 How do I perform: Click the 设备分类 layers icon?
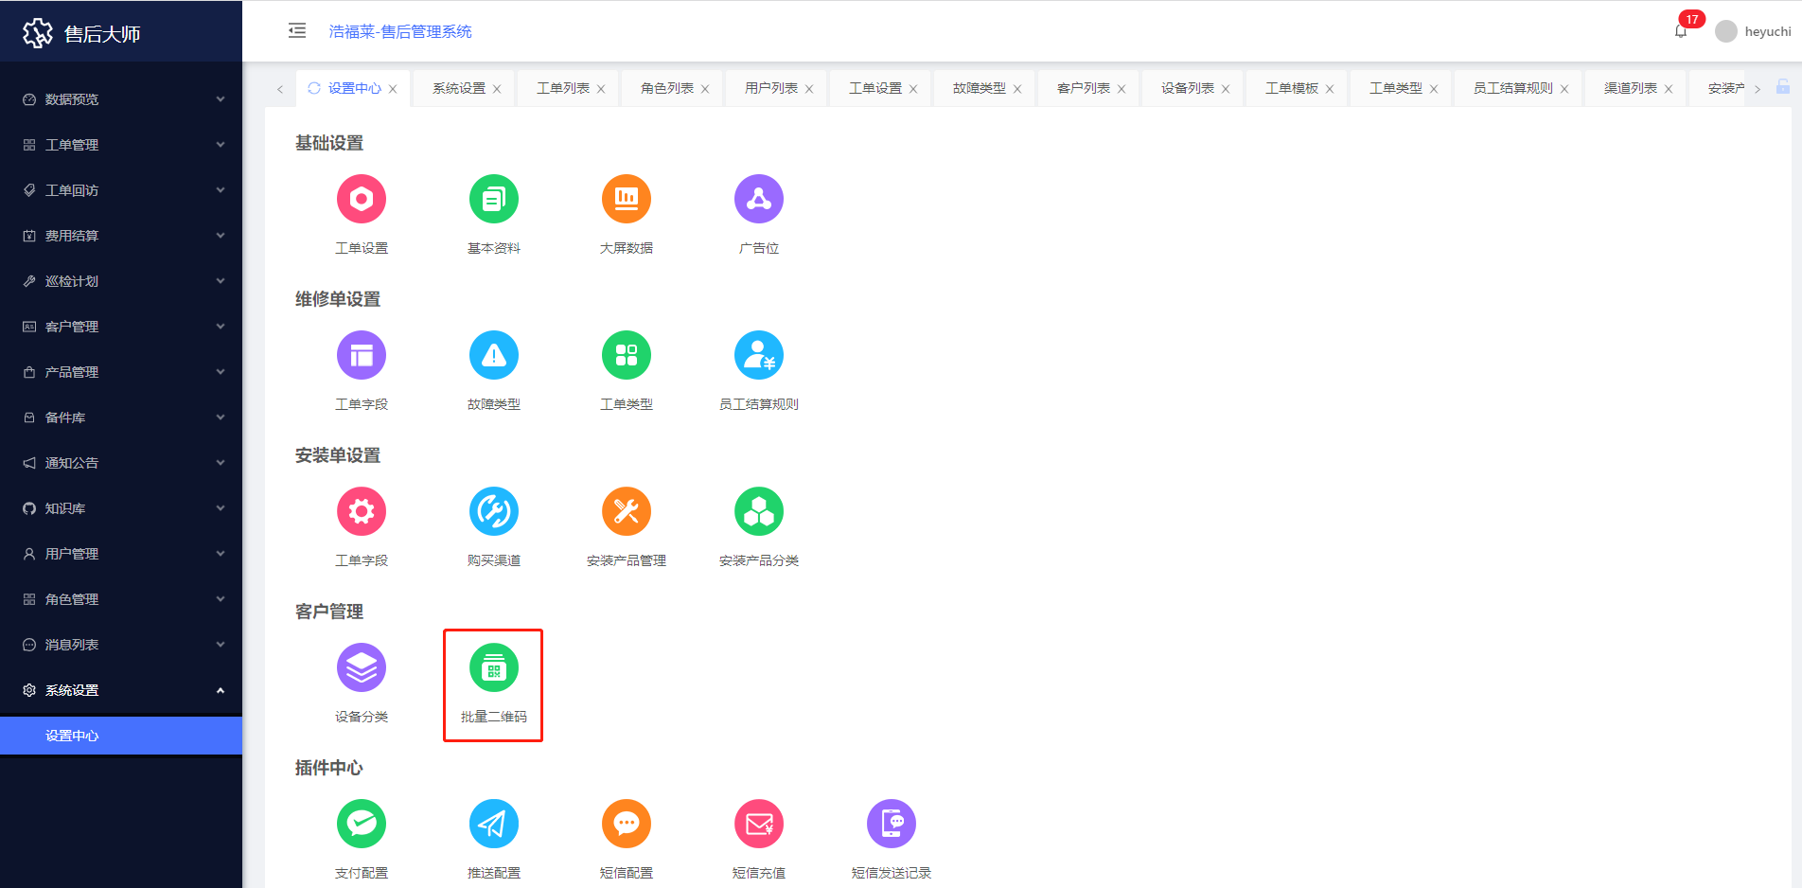click(x=362, y=668)
